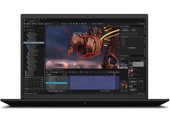Screen dimensions: 170x123
Task: Open the Create add-content dropdown
Action: click(x=29, y=24)
